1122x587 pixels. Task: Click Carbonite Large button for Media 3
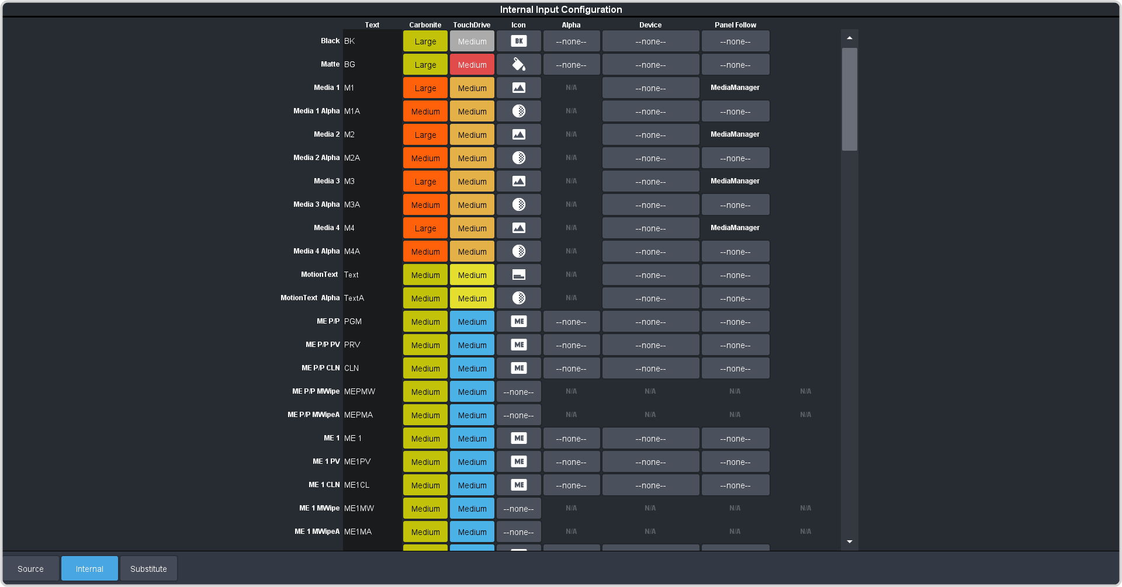(x=425, y=182)
